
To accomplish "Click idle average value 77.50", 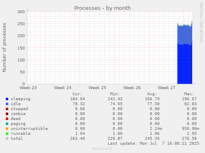I will pyautogui.click(x=153, y=104).
